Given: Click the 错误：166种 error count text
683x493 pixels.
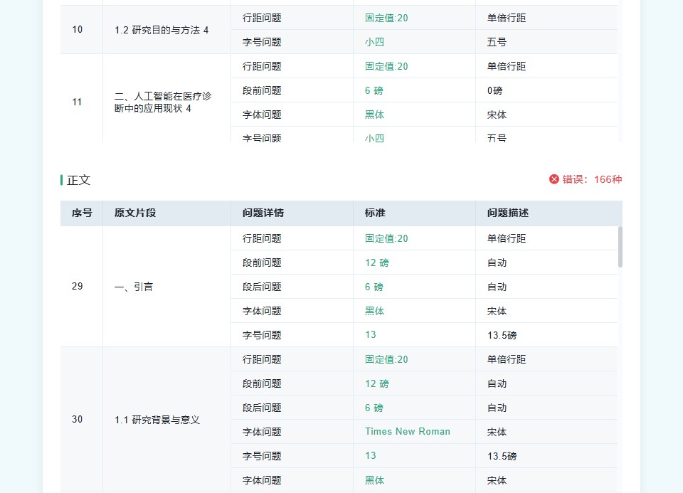Looking at the screenshot, I should (592, 179).
